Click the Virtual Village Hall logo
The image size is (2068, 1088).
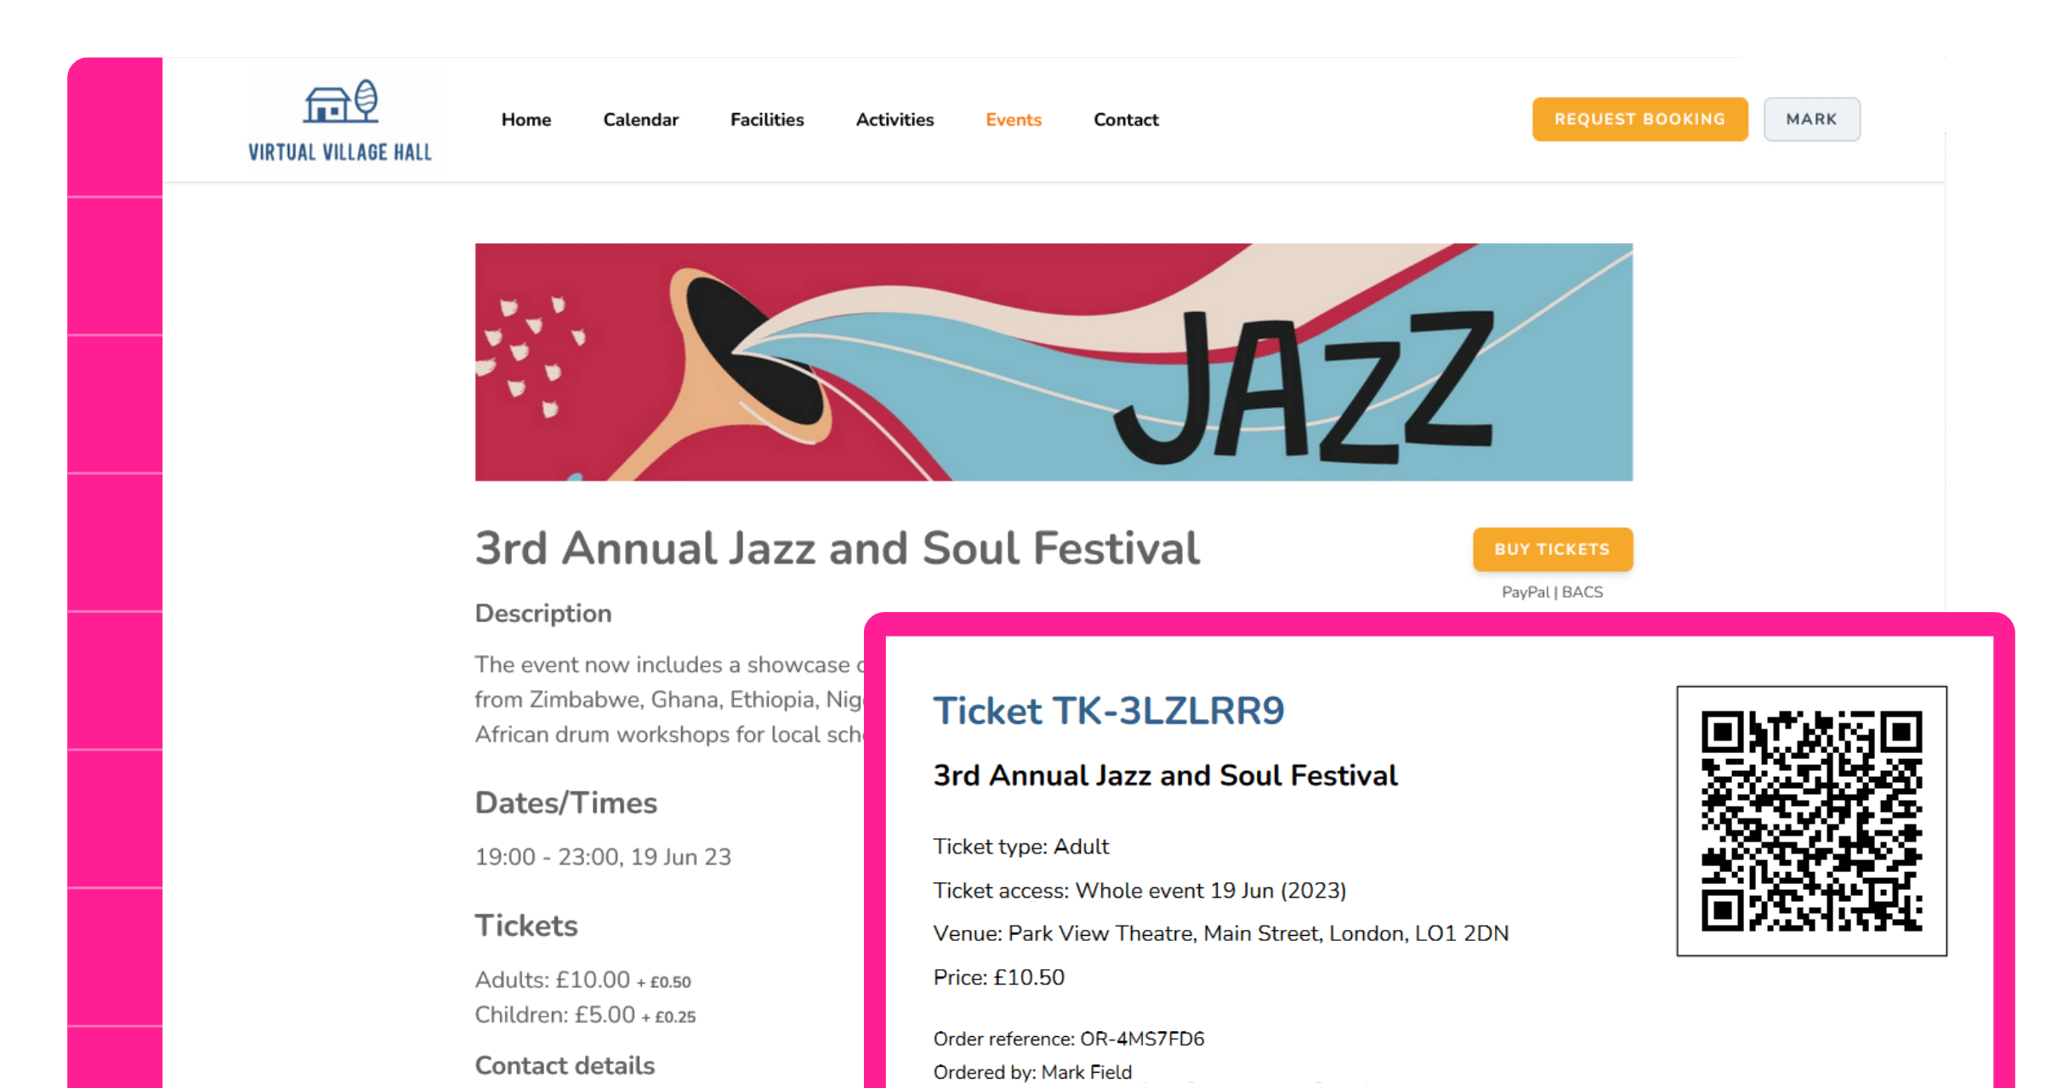click(340, 117)
